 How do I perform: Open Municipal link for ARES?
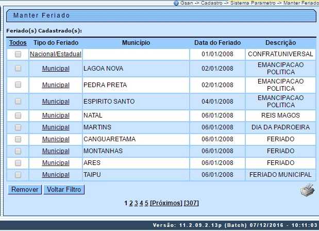56,163
